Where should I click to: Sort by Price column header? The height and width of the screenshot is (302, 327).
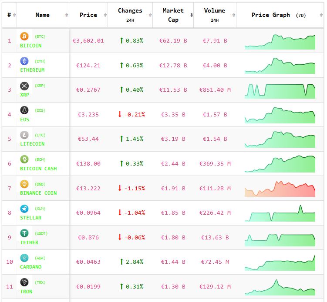[x=88, y=15]
